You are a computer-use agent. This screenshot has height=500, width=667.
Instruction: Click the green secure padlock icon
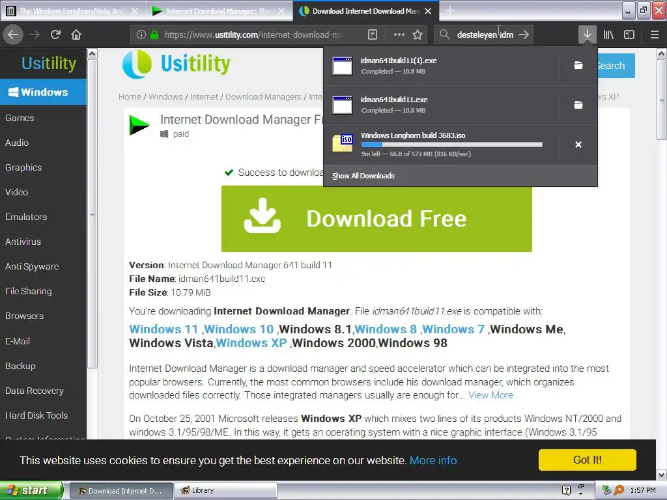coord(154,35)
